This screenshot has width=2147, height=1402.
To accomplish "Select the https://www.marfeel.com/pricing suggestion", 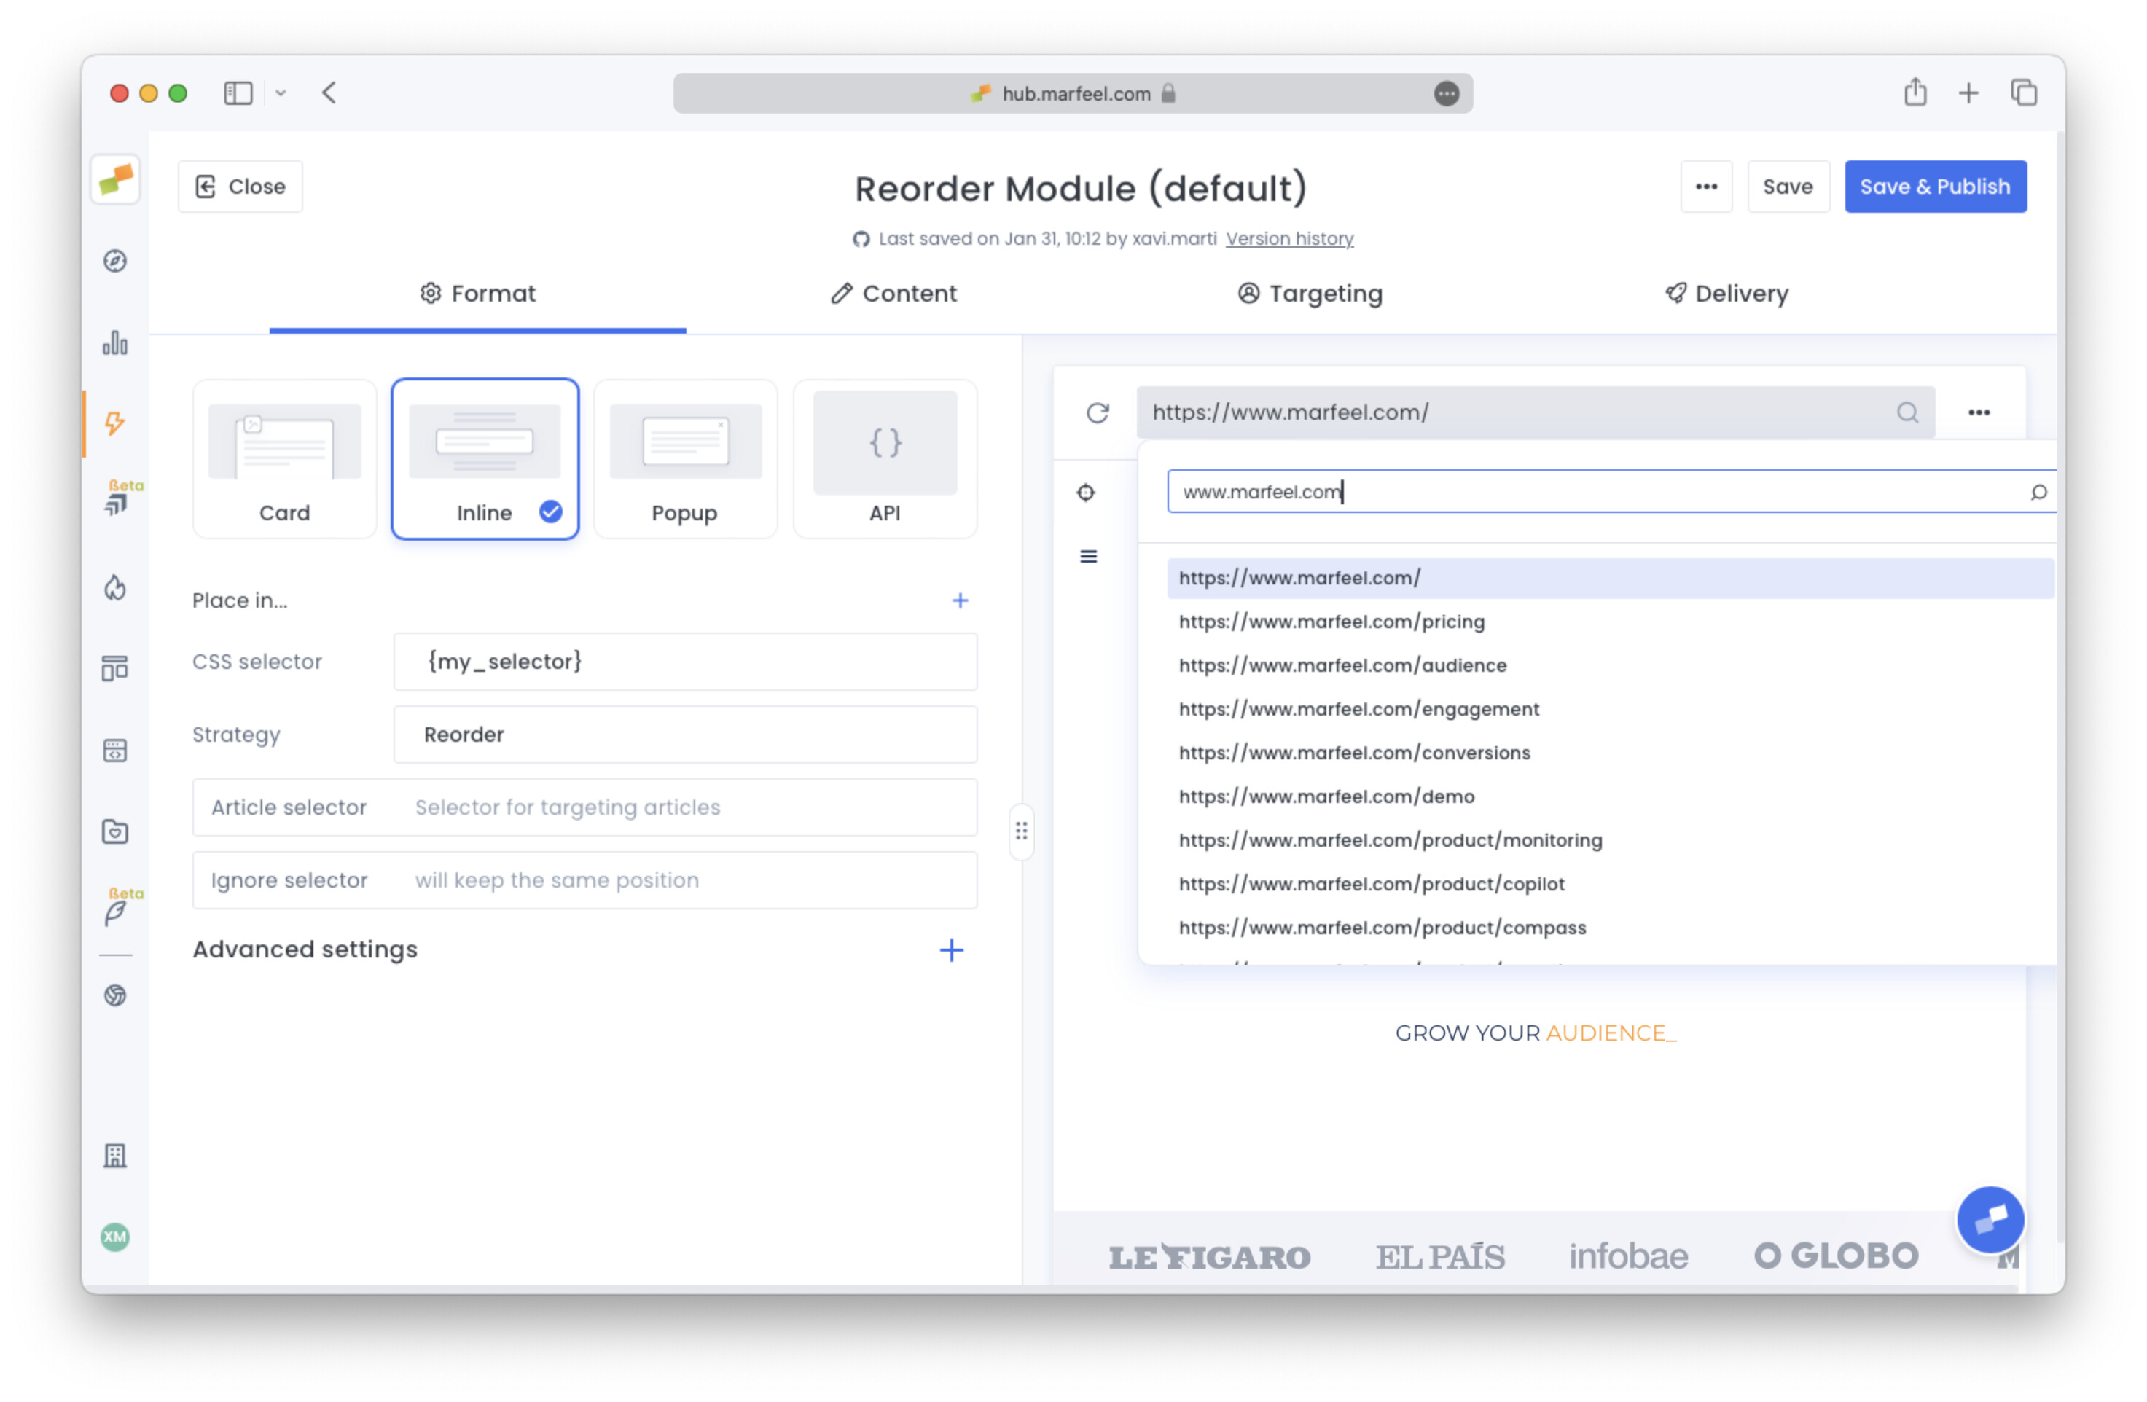I will tap(1331, 622).
